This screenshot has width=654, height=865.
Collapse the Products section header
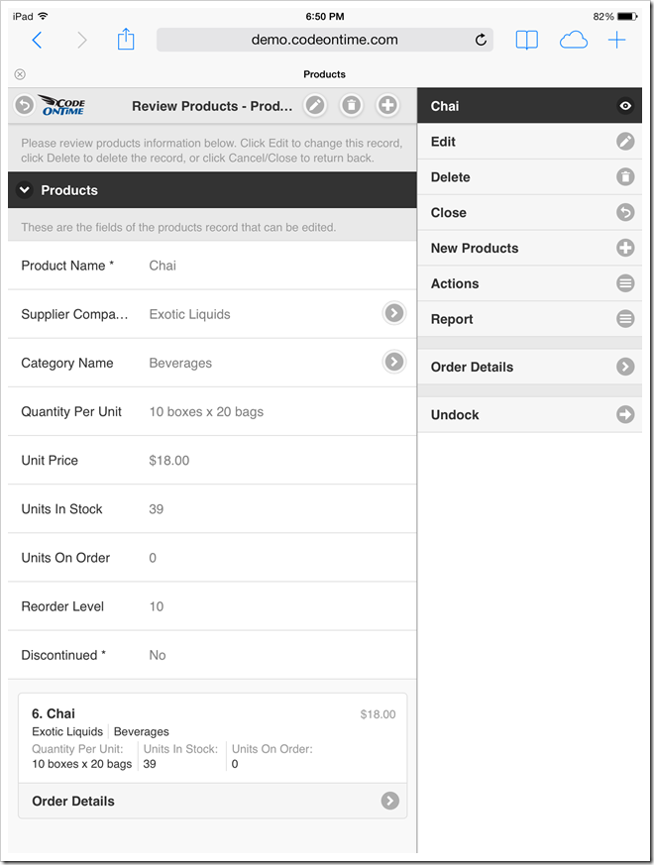point(25,190)
